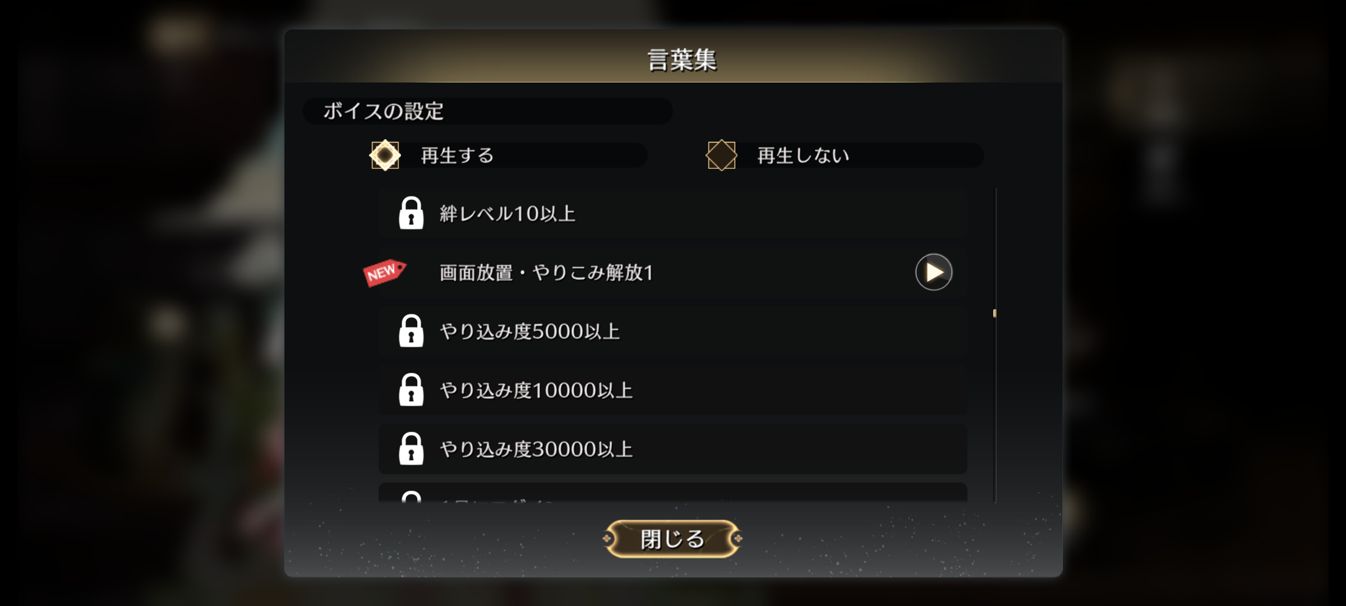Tap the lock icon beside やり込み度10000以上
The width and height of the screenshot is (1346, 606).
point(411,390)
